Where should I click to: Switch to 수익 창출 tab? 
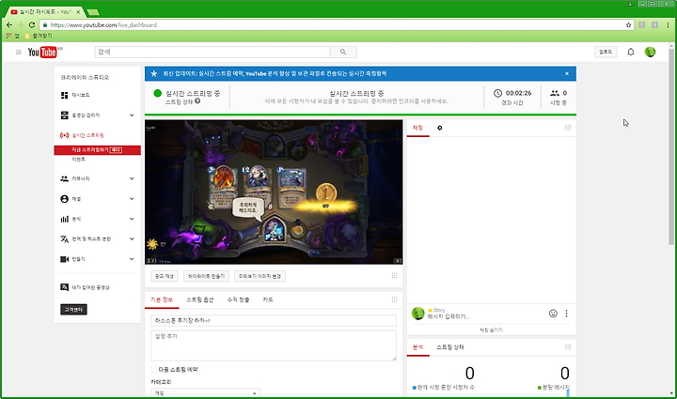[x=238, y=299]
